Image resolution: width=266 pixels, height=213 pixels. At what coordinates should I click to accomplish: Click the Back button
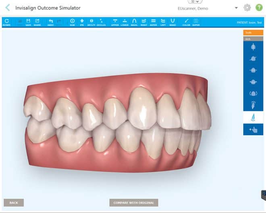[x=14, y=203]
